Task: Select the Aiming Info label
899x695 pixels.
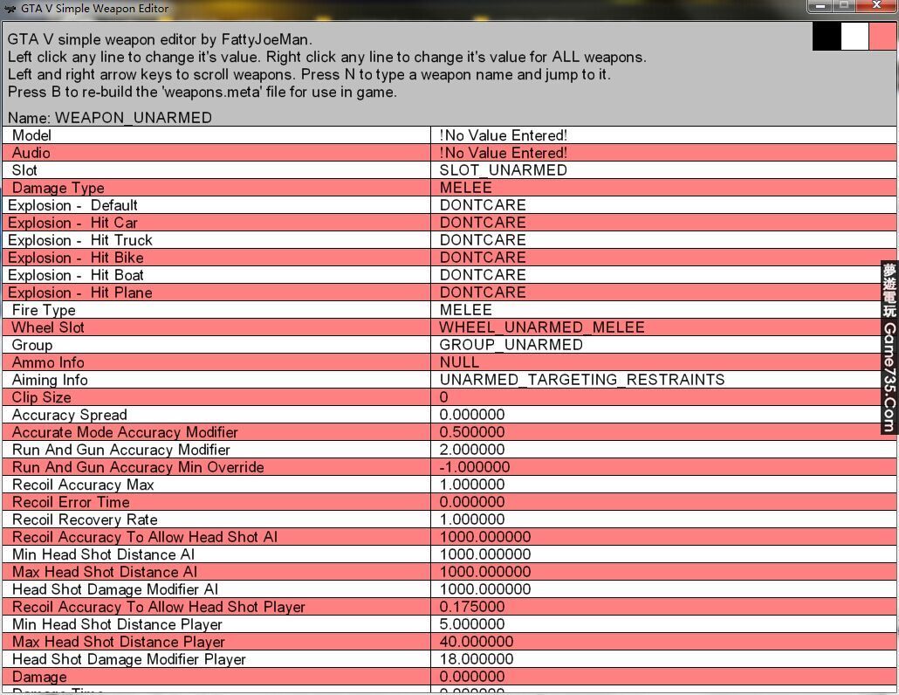Action: pyautogui.click(x=49, y=380)
